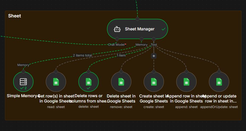Click the Memory label above Simple Memory node

coord(23,65)
